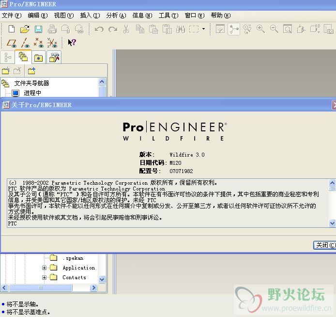This screenshot has height=317, width=336.
Task: Open the 帮助(H) menu
Action: (221, 16)
